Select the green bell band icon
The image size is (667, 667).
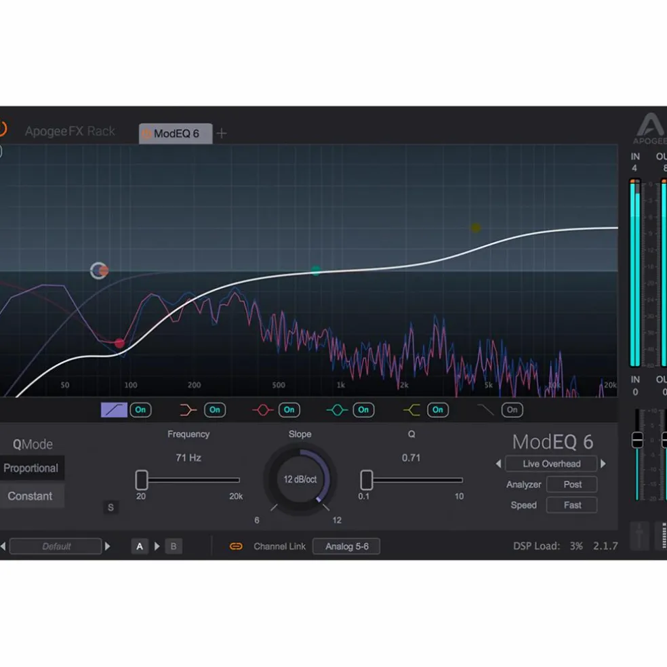click(x=337, y=410)
